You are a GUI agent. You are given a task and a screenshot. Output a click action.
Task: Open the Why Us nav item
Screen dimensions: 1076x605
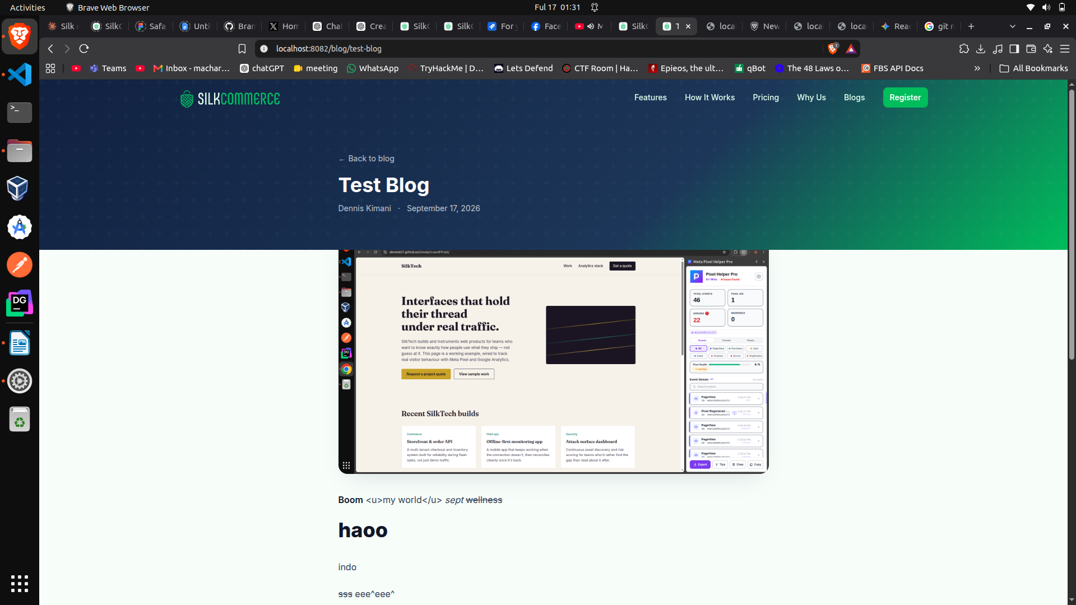coord(811,97)
